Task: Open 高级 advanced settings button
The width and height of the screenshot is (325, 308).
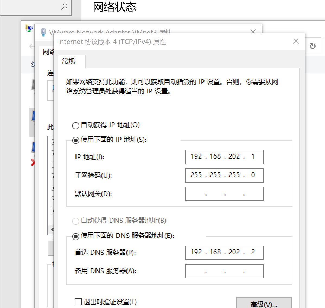Action: 264,303
